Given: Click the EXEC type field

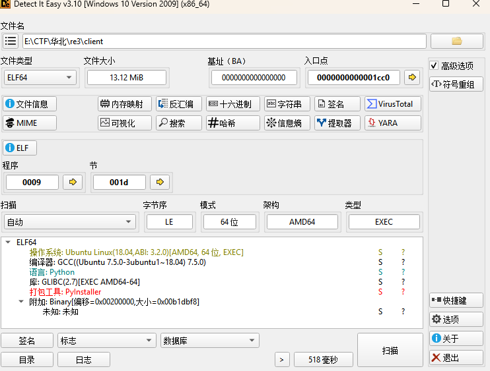Looking at the screenshot, I should 384,222.
